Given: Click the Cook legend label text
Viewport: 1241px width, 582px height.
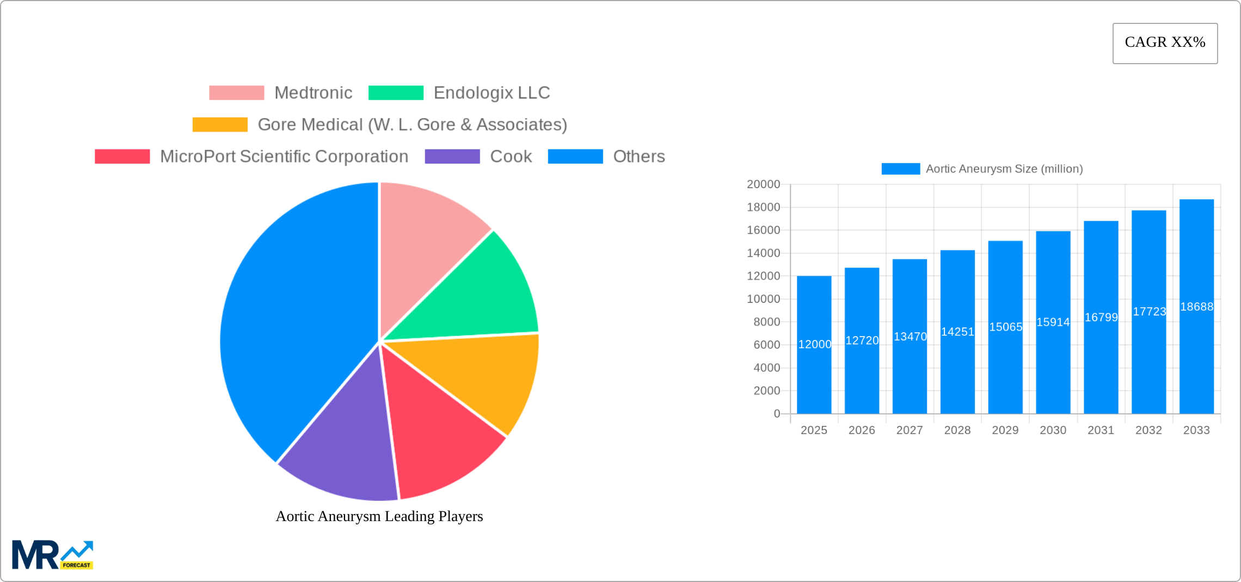Looking at the screenshot, I should (511, 157).
